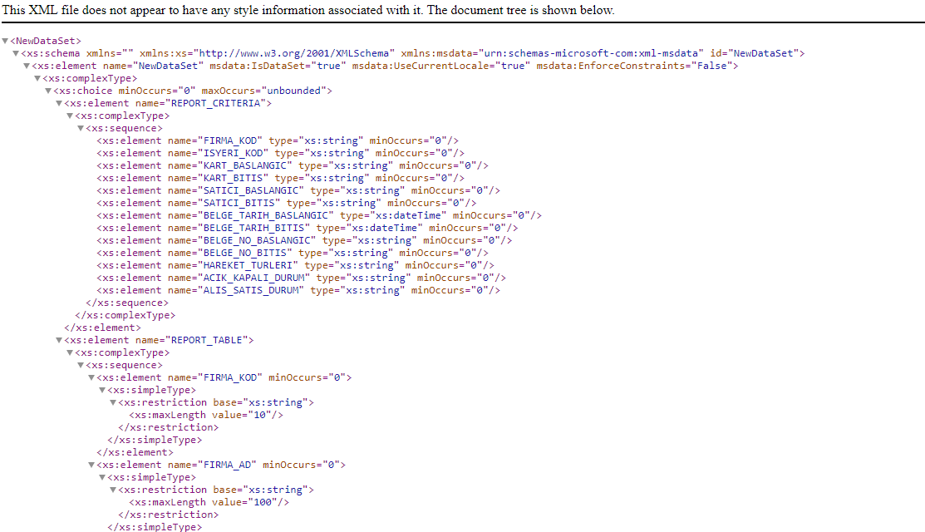
Task: Click the ACIK_KAPALI_DURUM element line
Action: point(301,278)
